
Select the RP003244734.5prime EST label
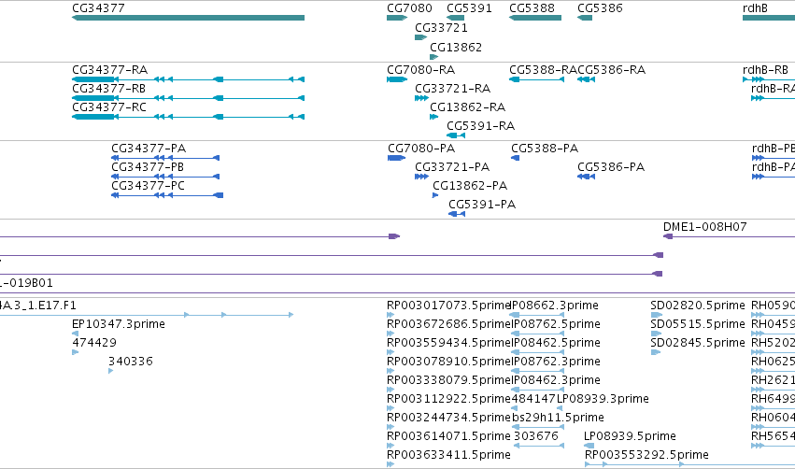[x=448, y=418]
